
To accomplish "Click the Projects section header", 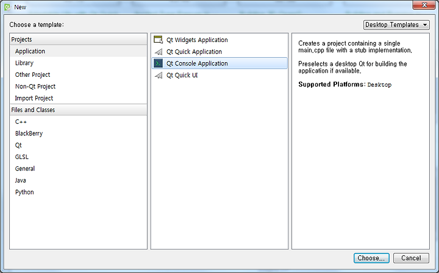I will [78, 40].
